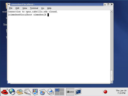Viewport: 128px width, 96px height.
Task: Switch to the first workspace
Action: (x=57, y=90)
